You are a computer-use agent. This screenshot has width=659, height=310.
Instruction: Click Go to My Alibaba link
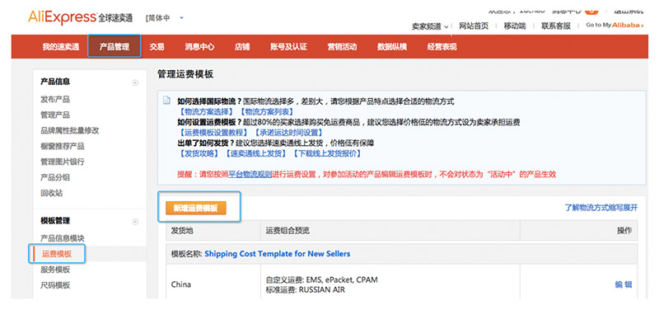tap(615, 26)
